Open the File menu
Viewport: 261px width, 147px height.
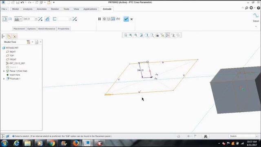pyautogui.click(x=4, y=9)
